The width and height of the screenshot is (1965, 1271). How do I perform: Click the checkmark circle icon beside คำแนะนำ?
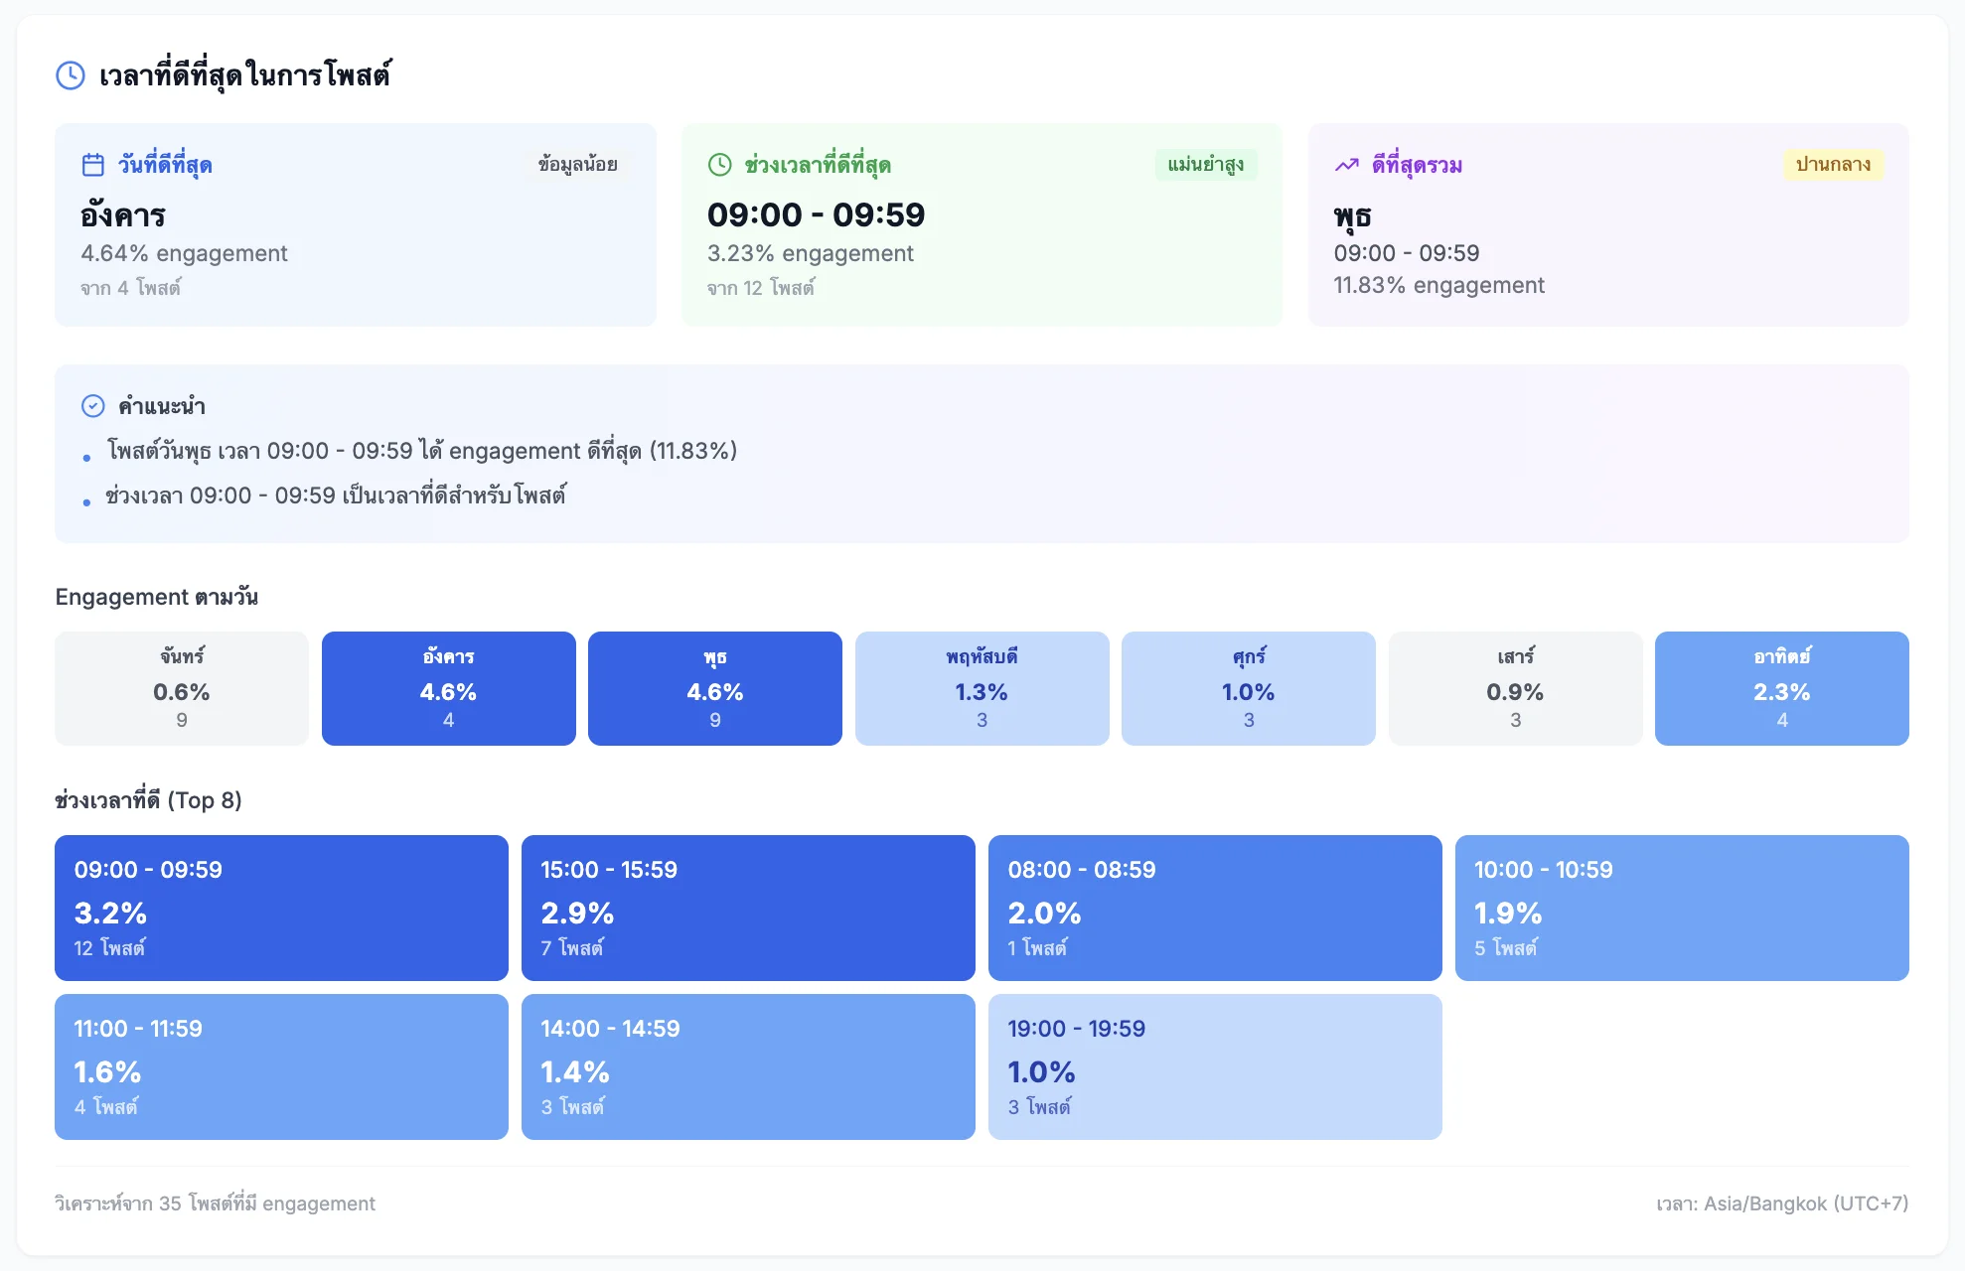(x=91, y=405)
